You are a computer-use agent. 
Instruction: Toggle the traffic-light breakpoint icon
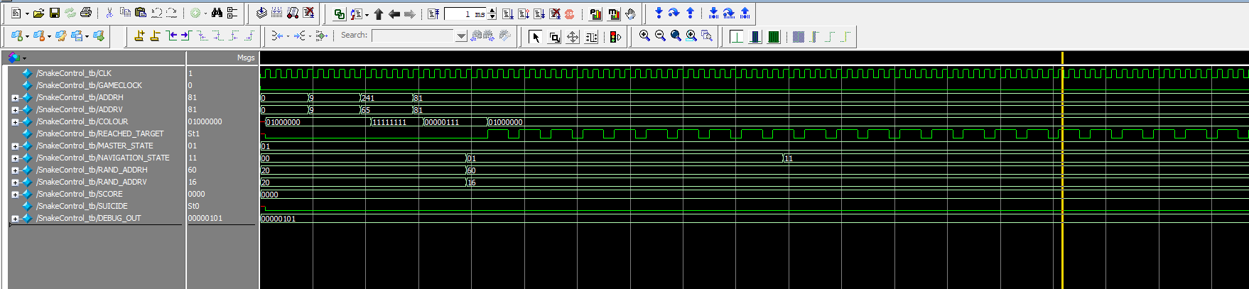615,37
